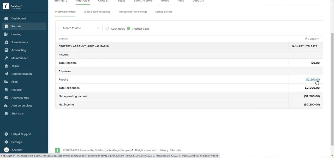Screen dimensions: 334x158
Task: Click the Associations icon in sidebar
Action: (6, 42)
